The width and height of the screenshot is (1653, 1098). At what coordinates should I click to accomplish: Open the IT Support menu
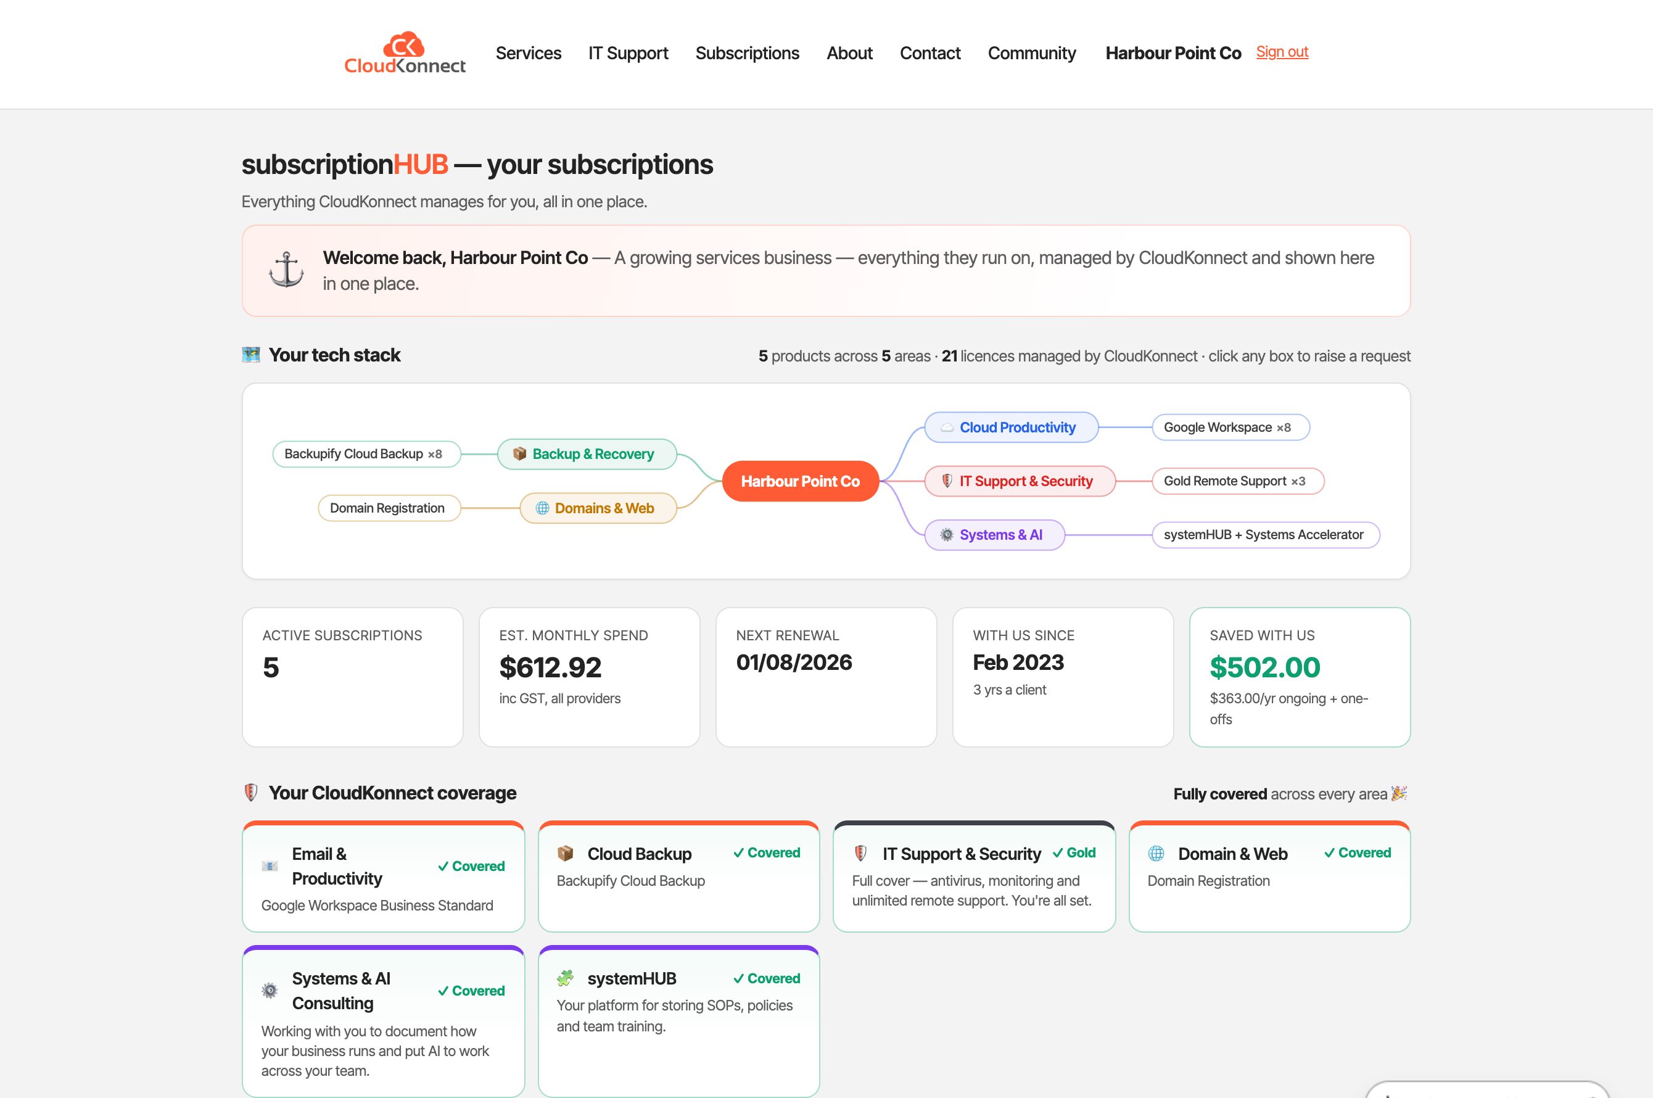click(x=628, y=53)
